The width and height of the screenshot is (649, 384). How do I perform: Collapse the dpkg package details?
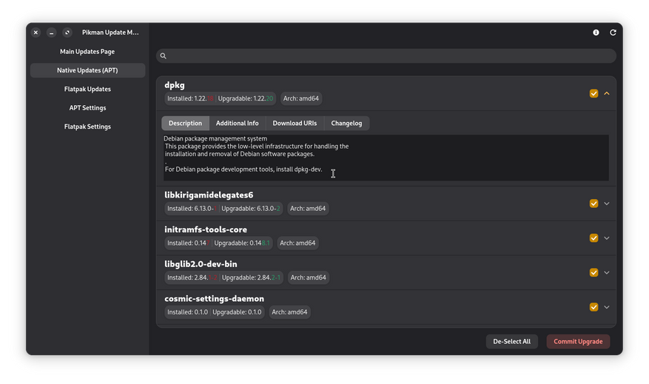coord(607,93)
